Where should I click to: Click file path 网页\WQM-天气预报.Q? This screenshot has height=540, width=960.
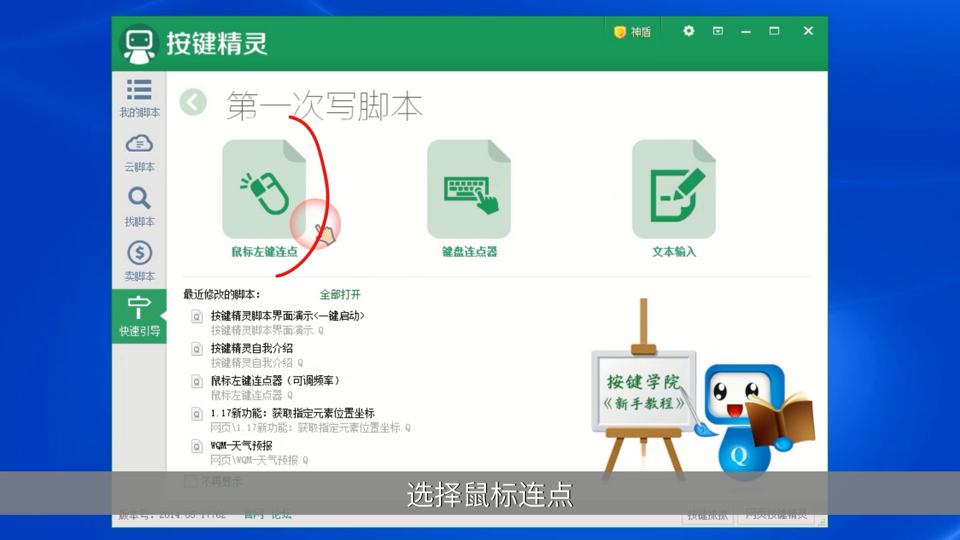tap(259, 460)
